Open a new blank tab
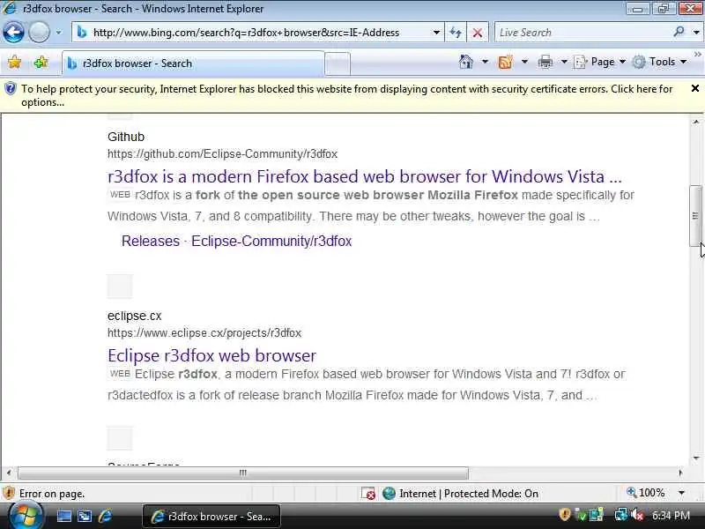This screenshot has height=529, width=705. pyautogui.click(x=338, y=63)
